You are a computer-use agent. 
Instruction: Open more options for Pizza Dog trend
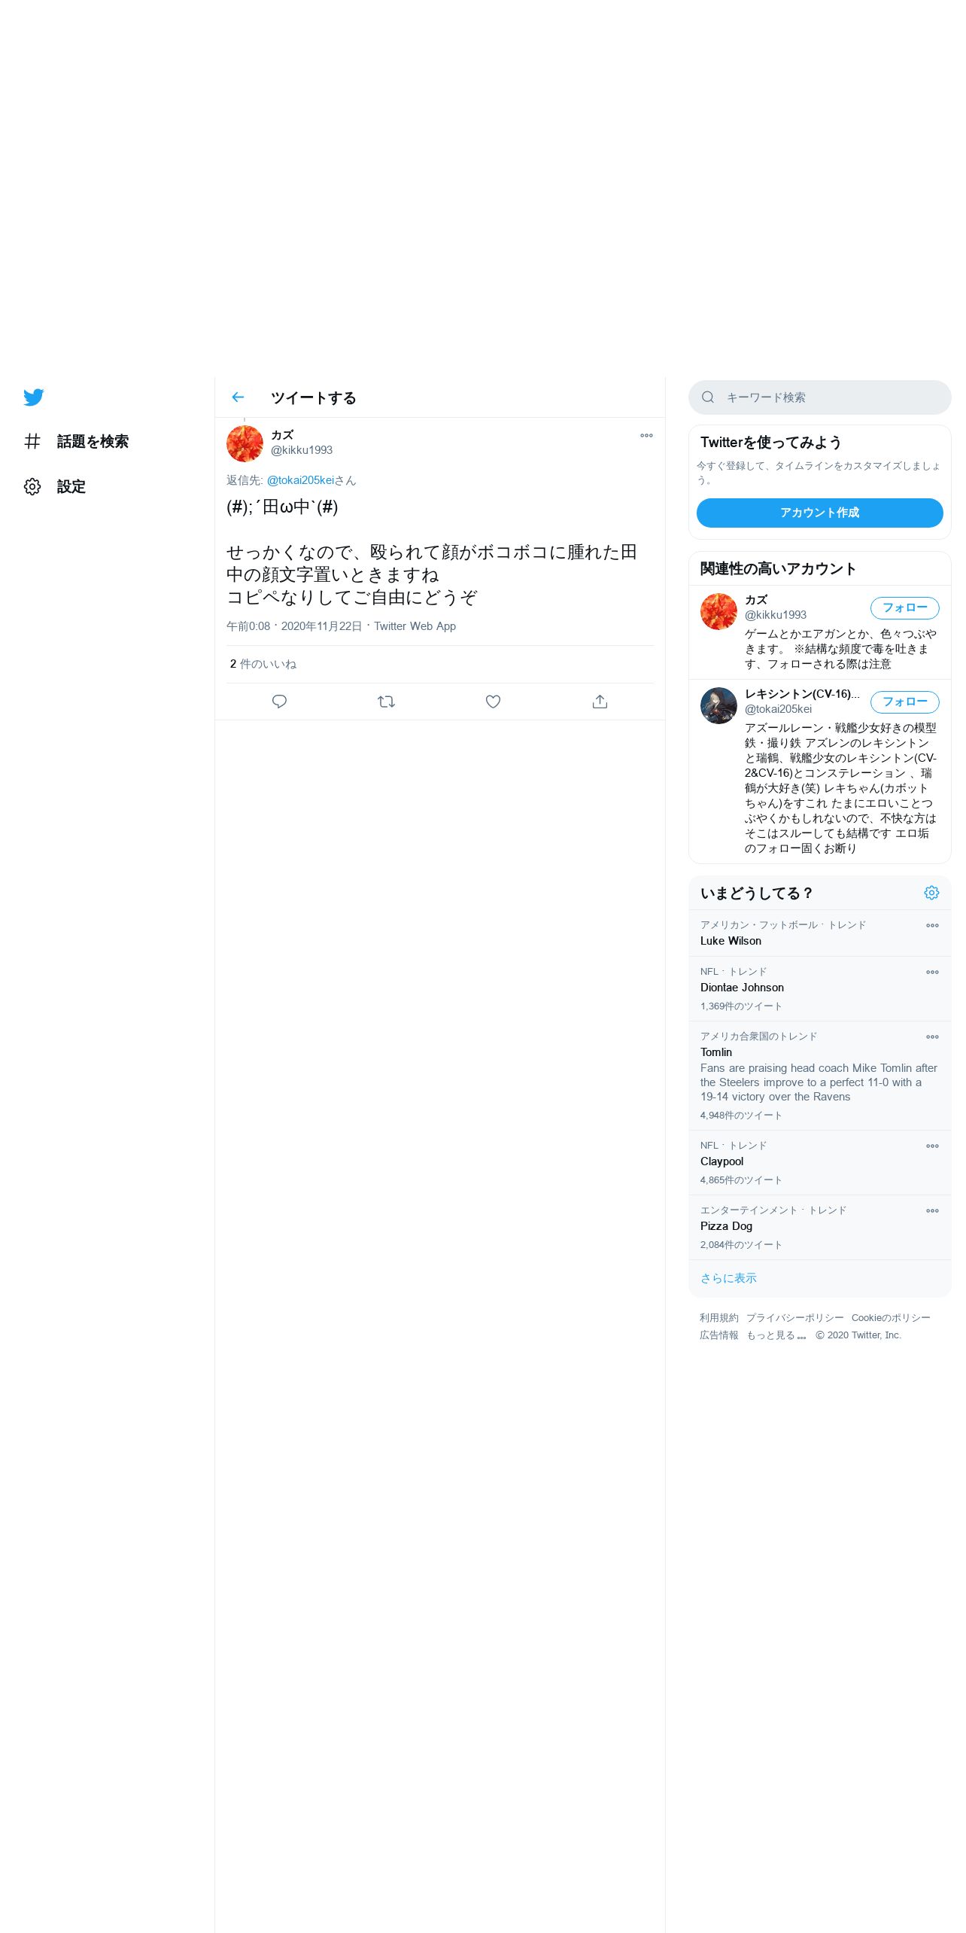click(932, 1211)
